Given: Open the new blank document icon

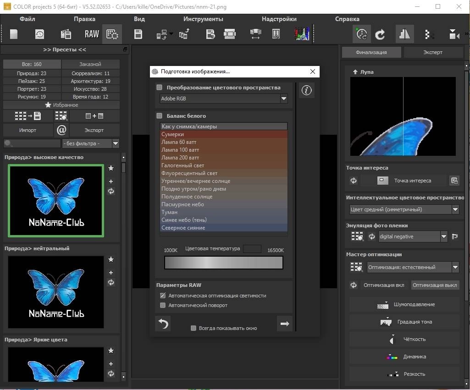Looking at the screenshot, I should pyautogui.click(x=14, y=34).
